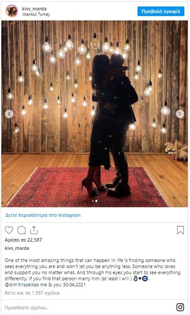Open İstanbul Turkey location link

click(x=36, y=14)
